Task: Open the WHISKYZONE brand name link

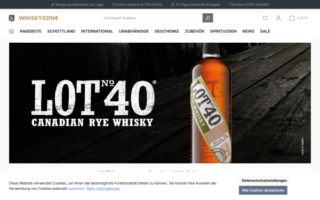Action: [38, 18]
